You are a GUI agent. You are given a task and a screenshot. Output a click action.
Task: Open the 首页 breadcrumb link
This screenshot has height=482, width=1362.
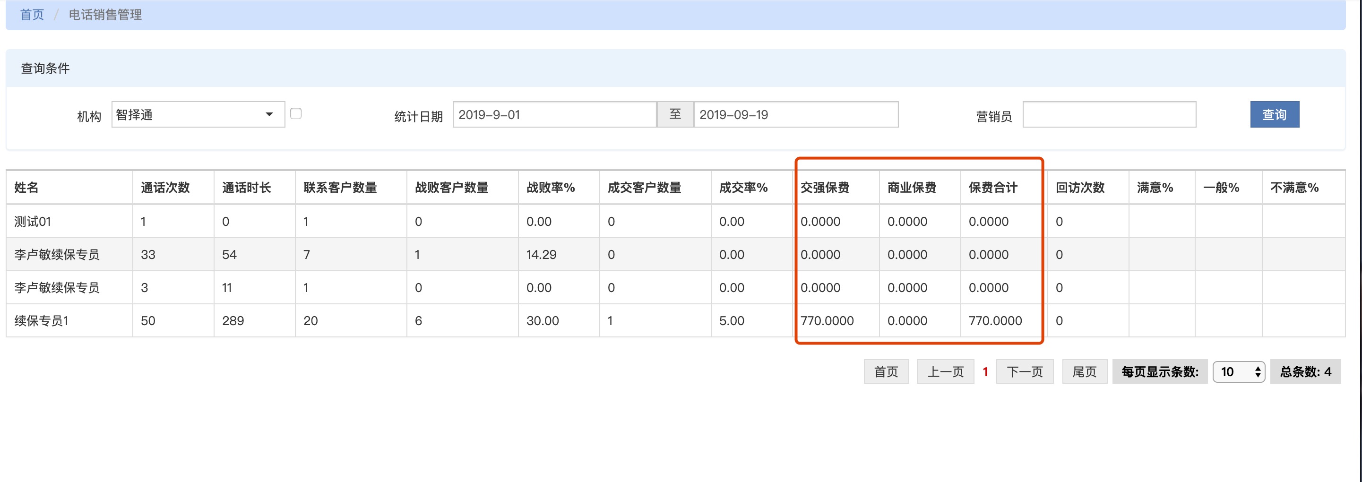[32, 14]
